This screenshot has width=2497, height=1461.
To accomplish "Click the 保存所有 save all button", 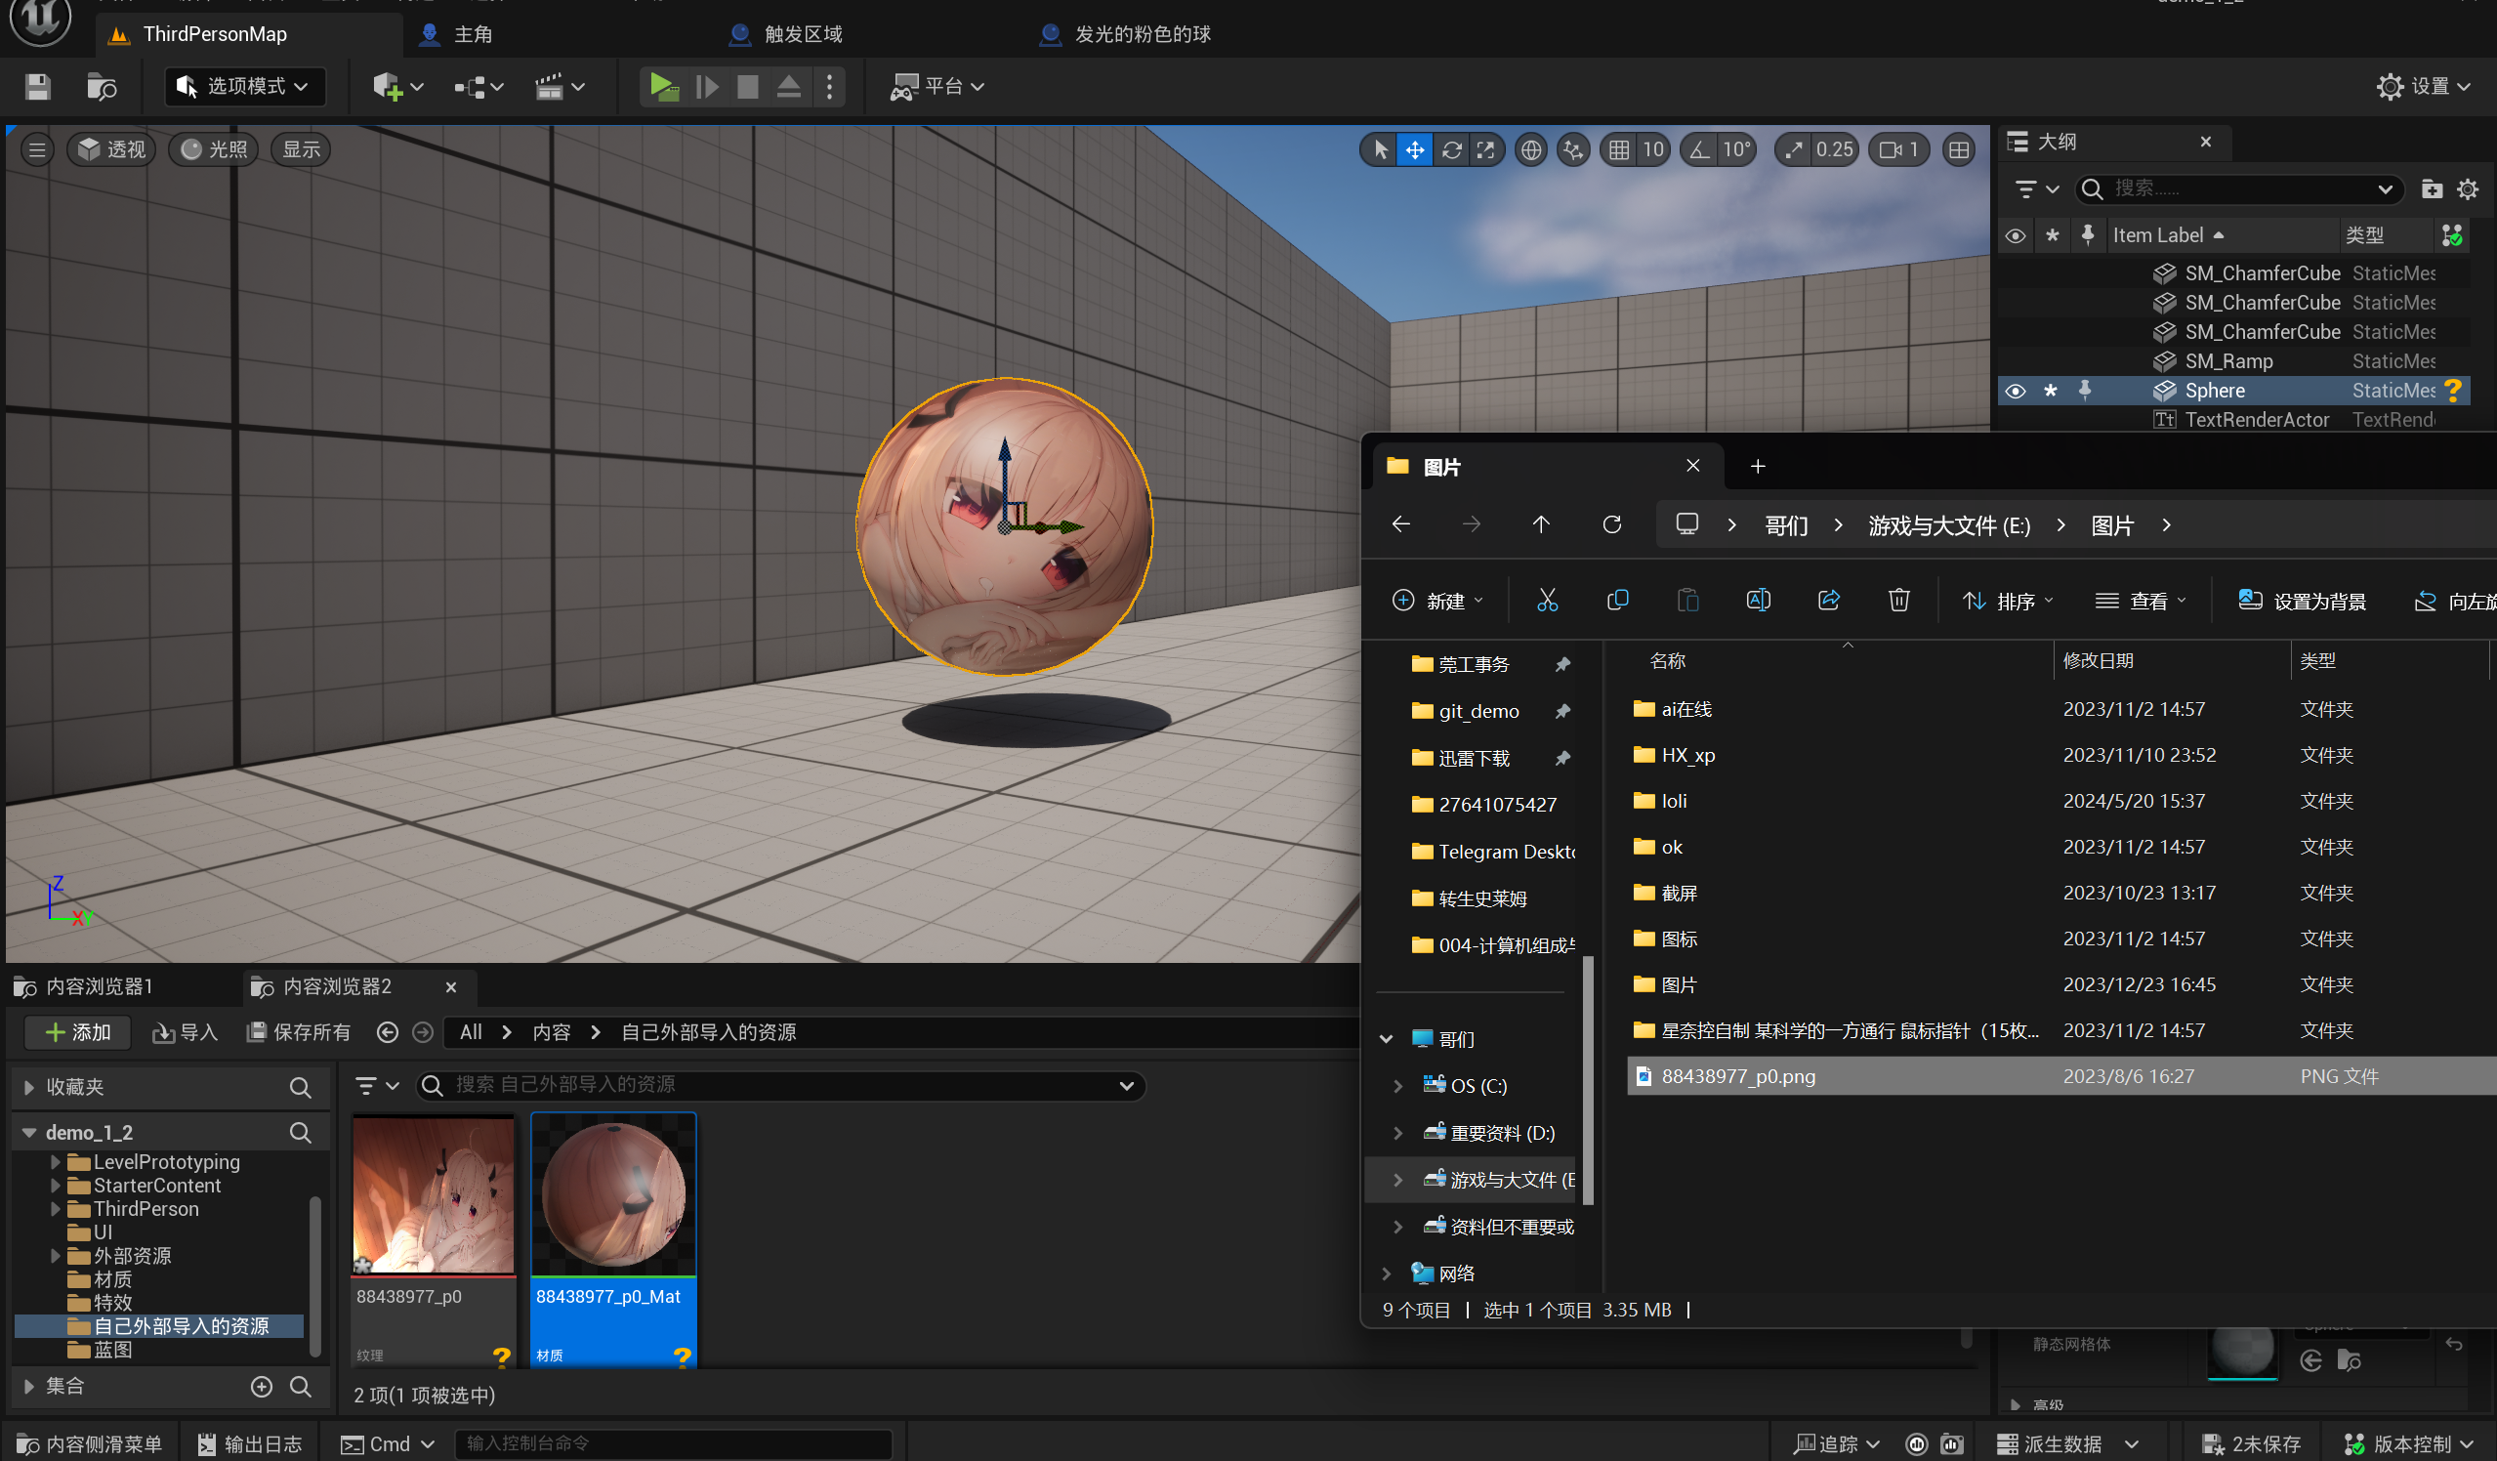I will [x=299, y=1032].
